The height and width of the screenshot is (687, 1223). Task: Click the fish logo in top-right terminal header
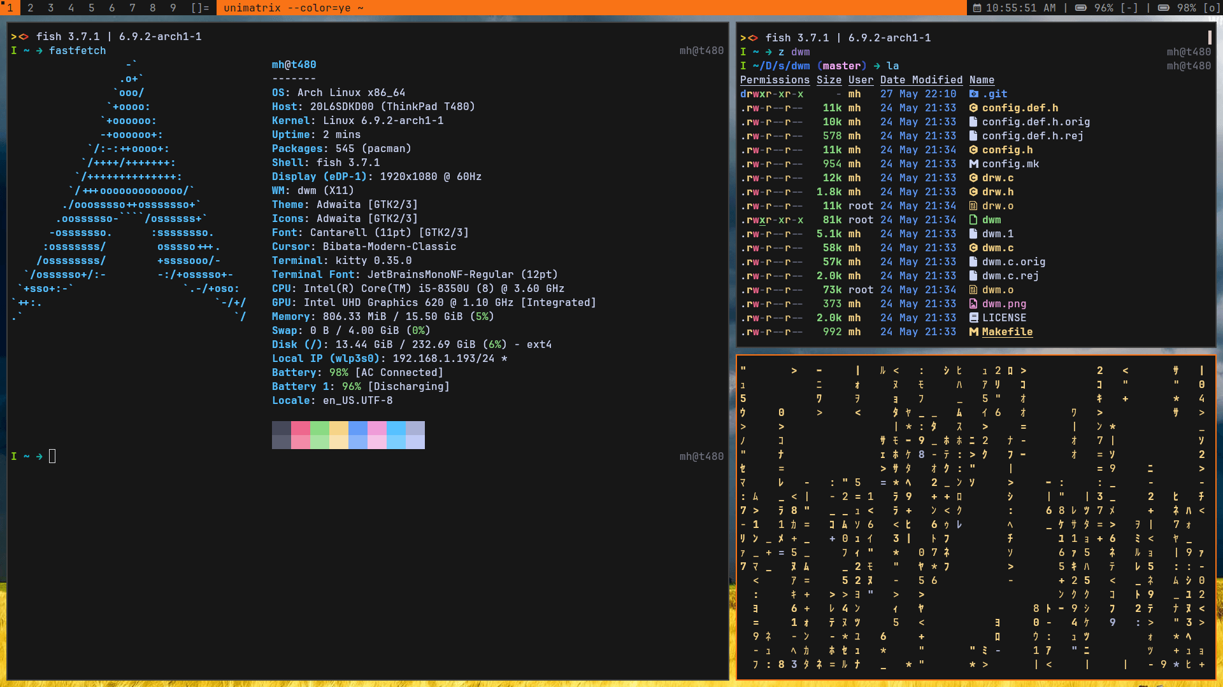pyautogui.click(x=749, y=38)
